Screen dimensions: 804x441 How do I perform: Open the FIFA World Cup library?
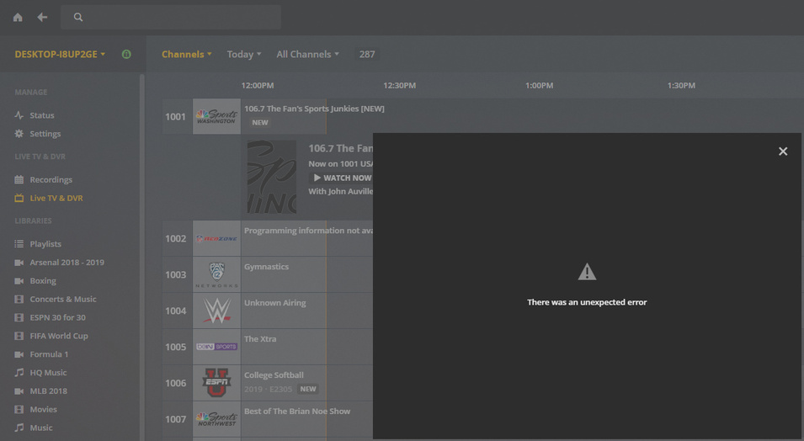point(58,336)
